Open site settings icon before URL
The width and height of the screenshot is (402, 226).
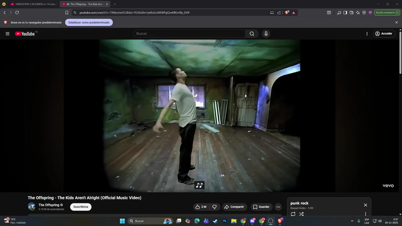[75, 13]
